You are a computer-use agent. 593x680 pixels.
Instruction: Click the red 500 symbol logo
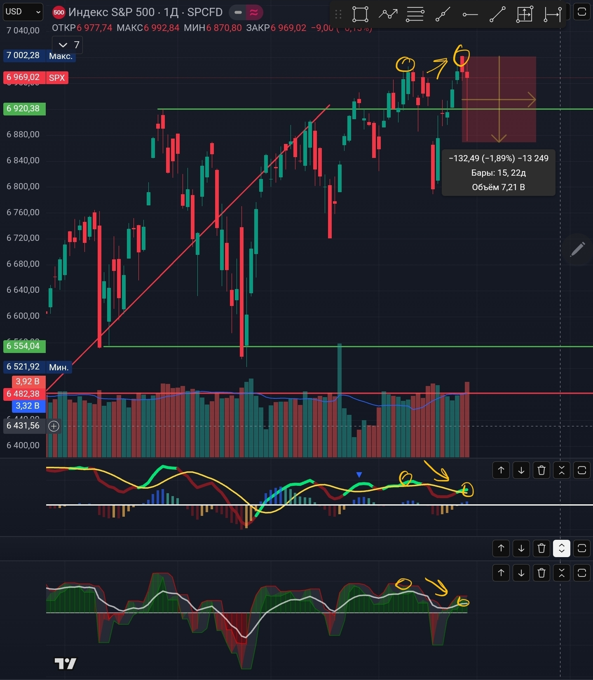[59, 12]
